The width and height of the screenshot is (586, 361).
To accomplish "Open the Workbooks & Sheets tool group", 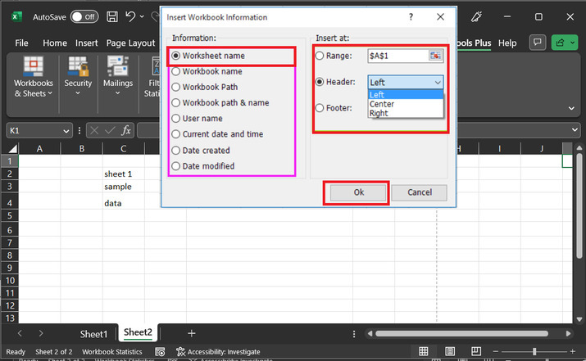I will pos(34,76).
